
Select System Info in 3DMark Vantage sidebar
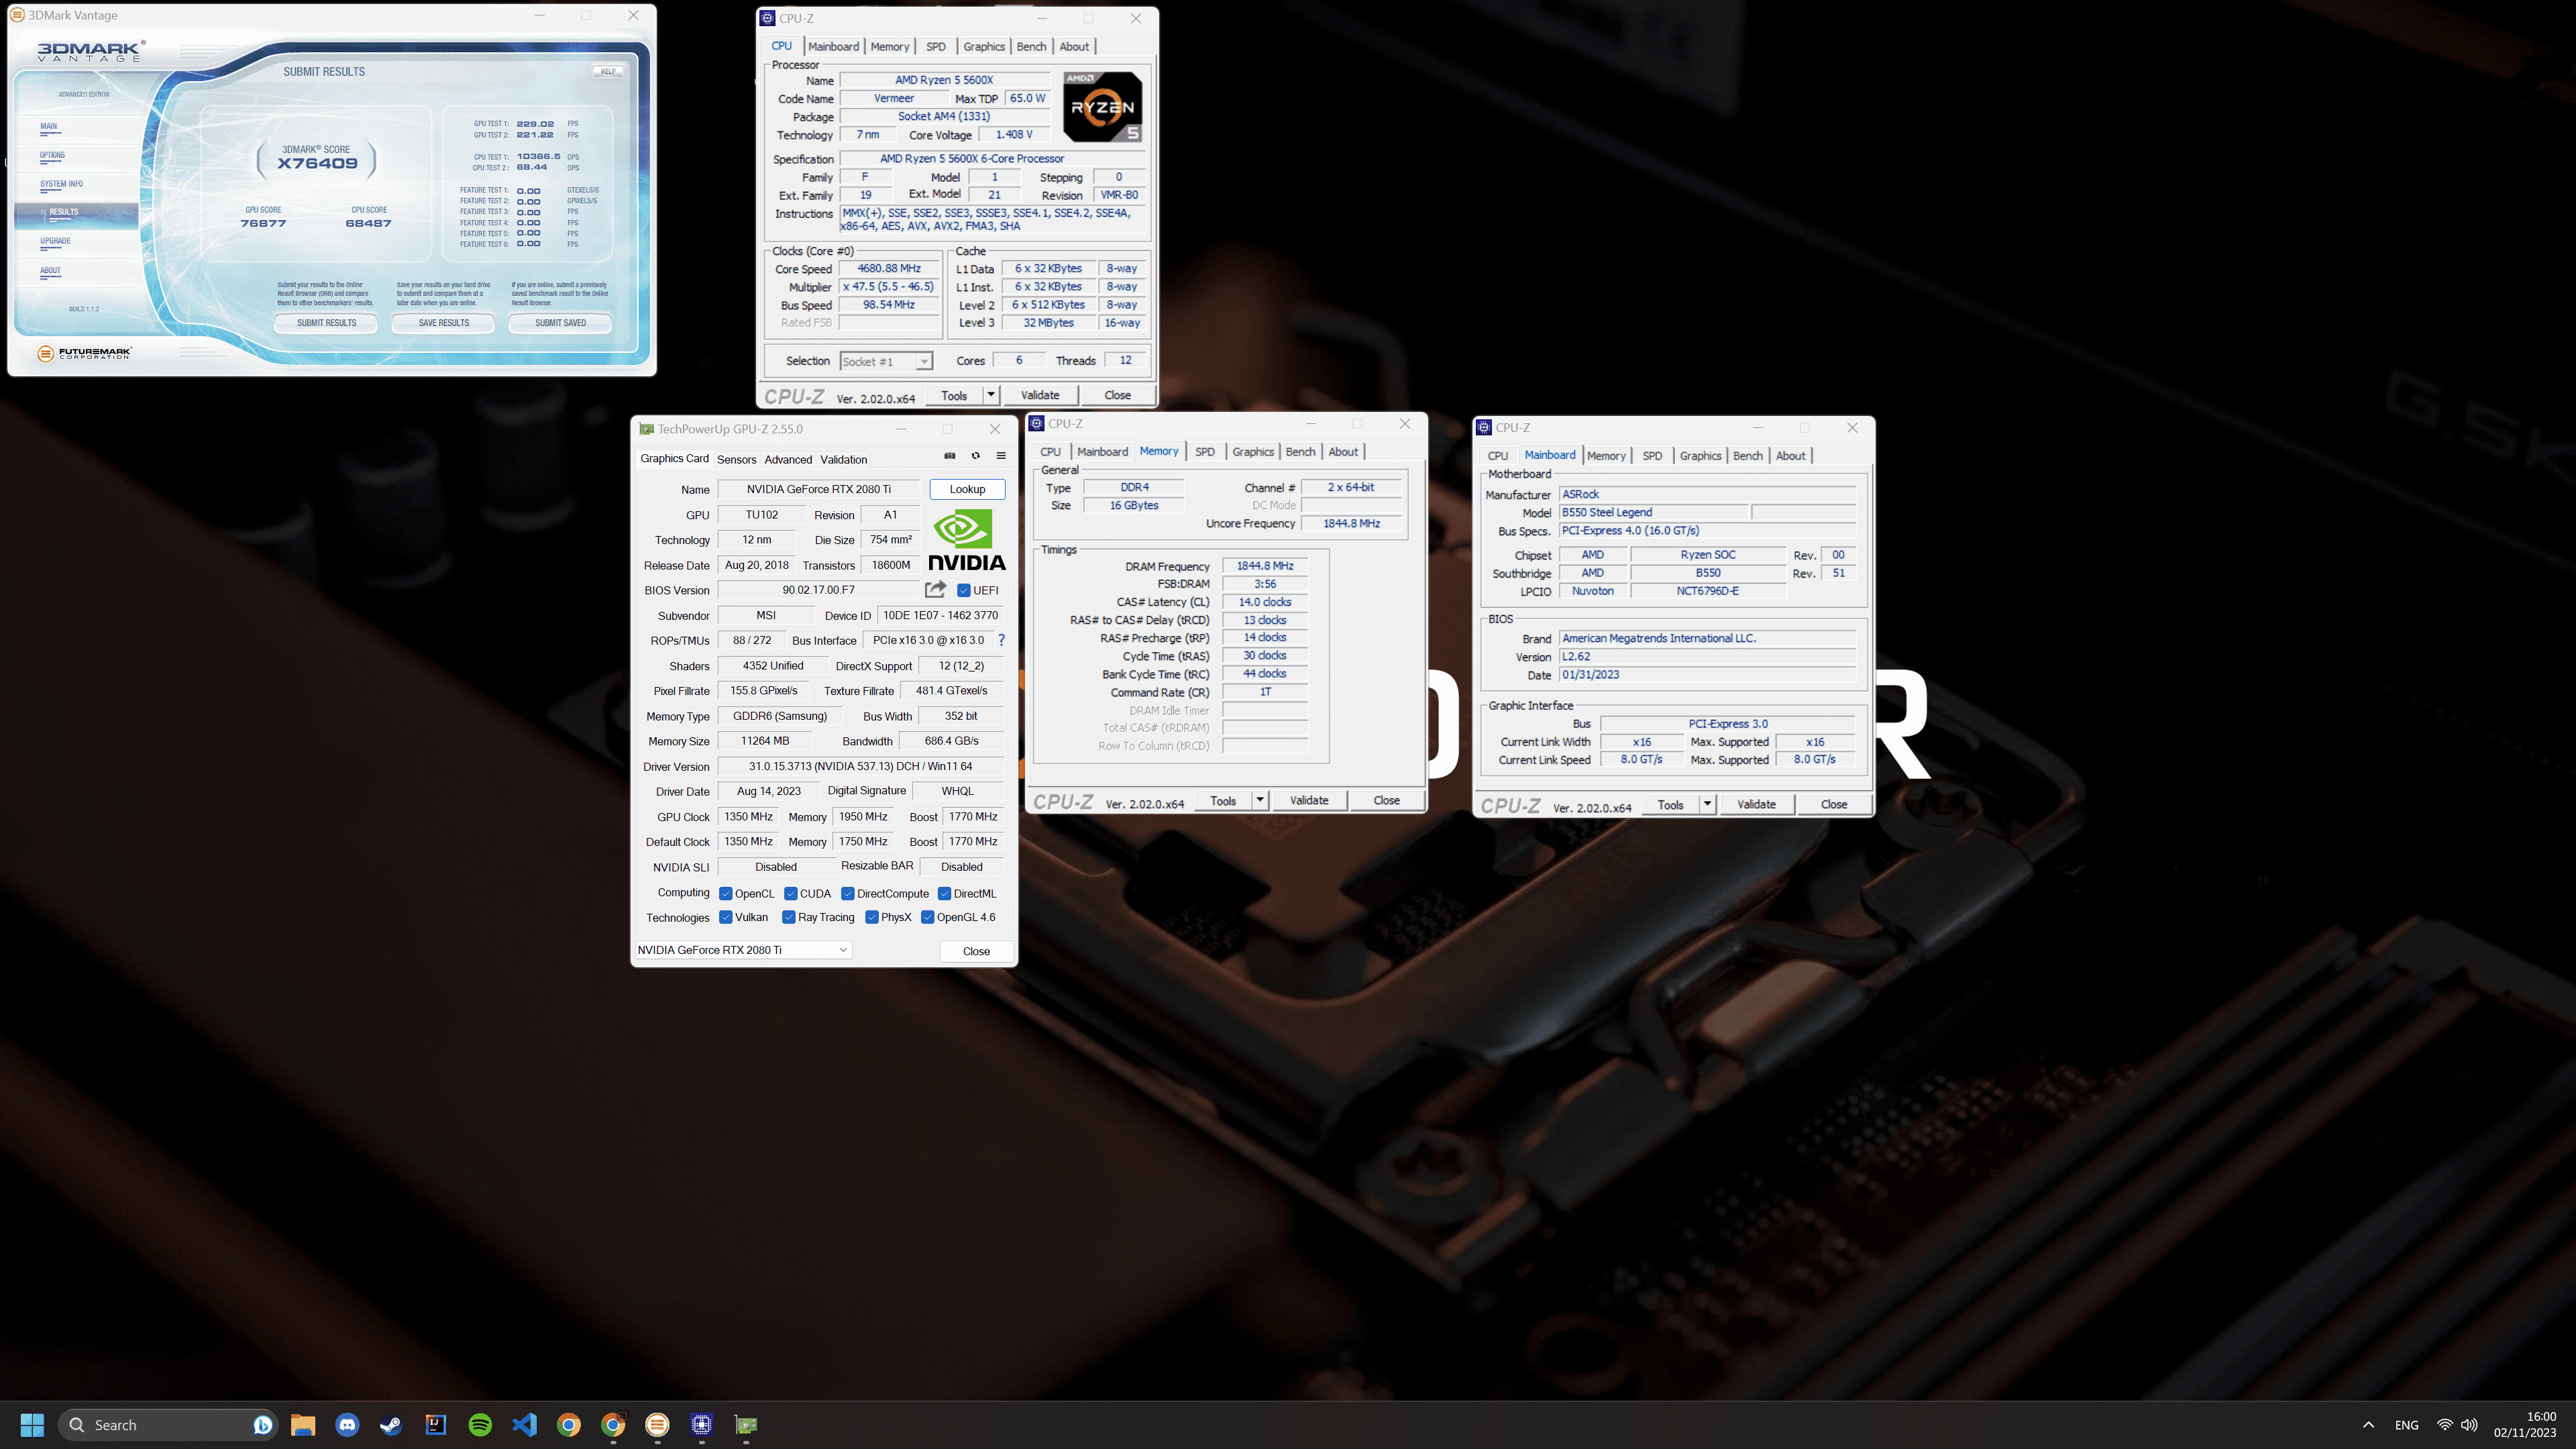(x=62, y=184)
